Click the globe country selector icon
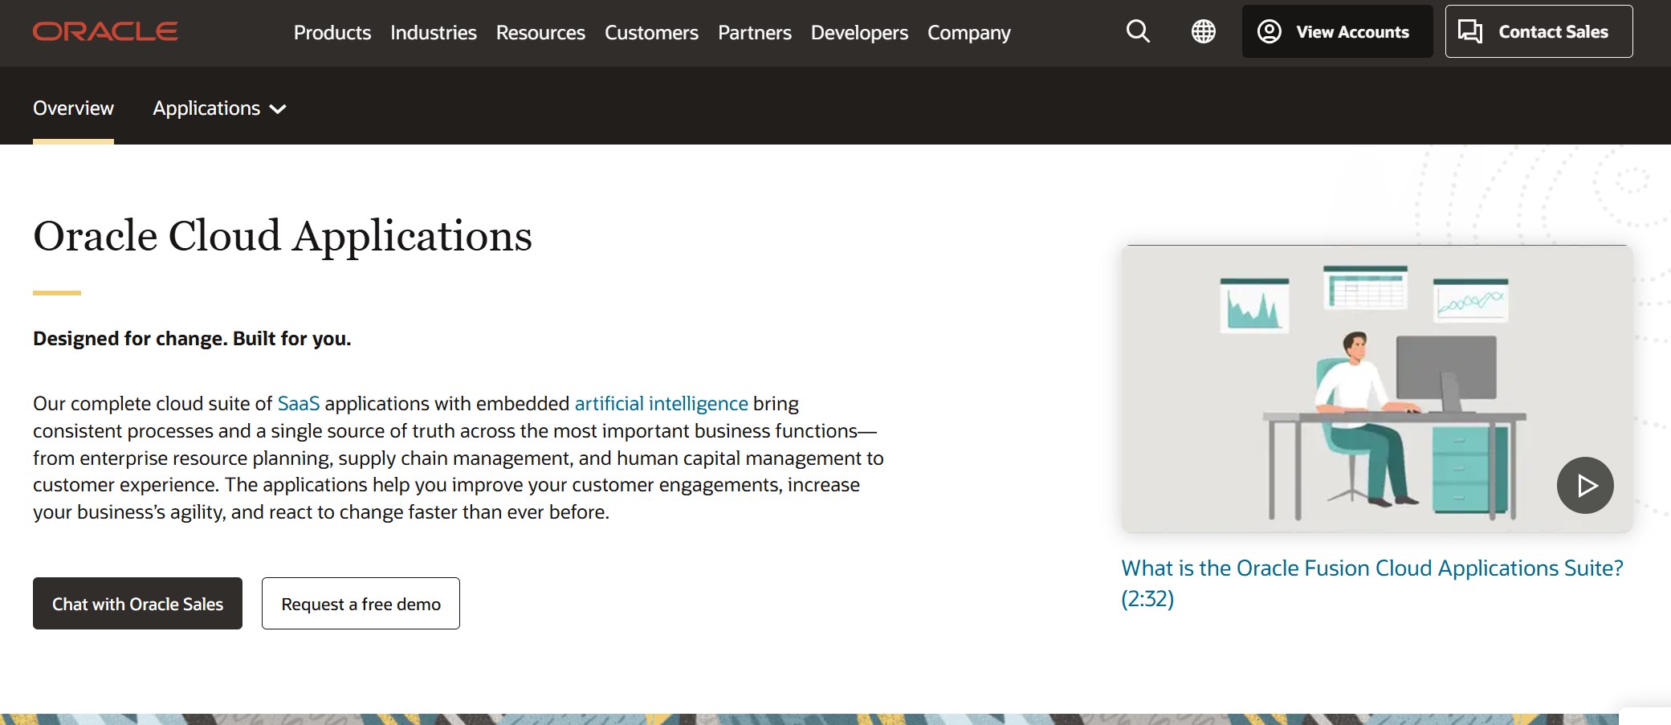 pos(1203,32)
